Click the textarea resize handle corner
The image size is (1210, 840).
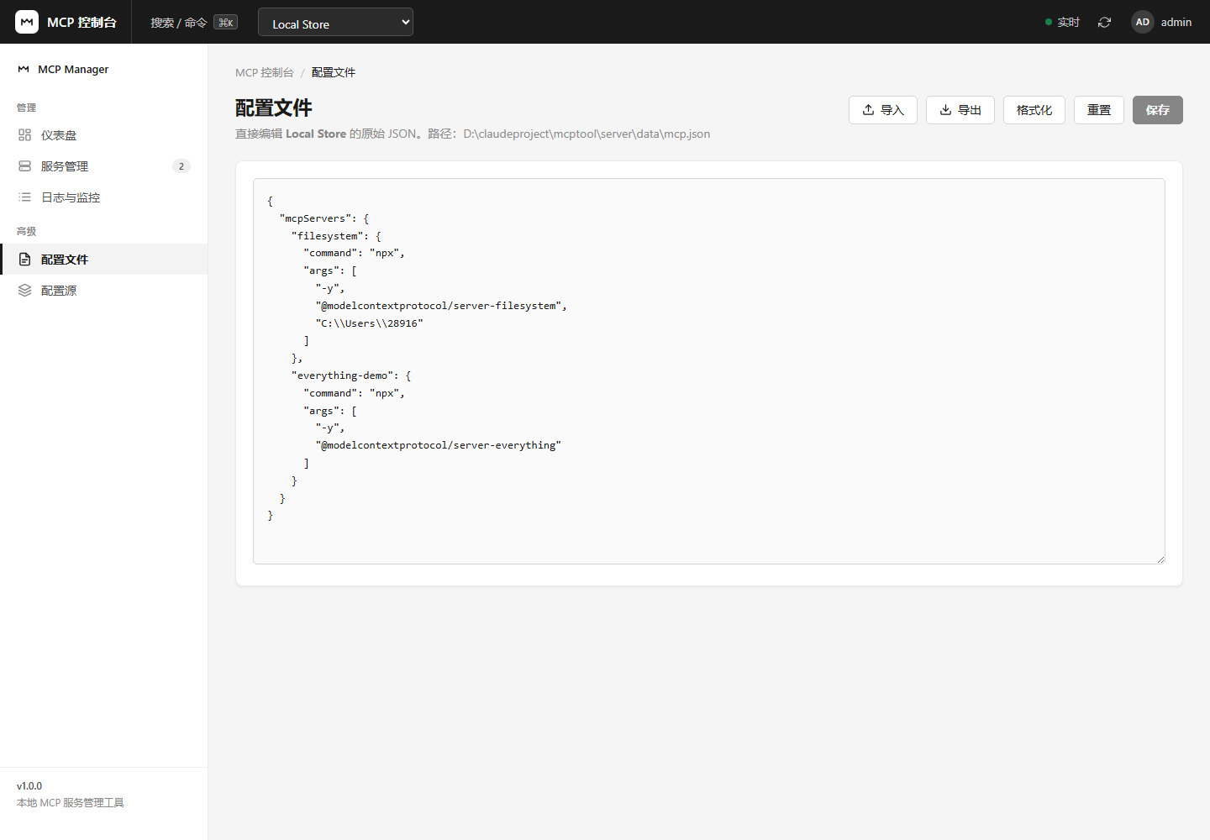[x=1160, y=559]
